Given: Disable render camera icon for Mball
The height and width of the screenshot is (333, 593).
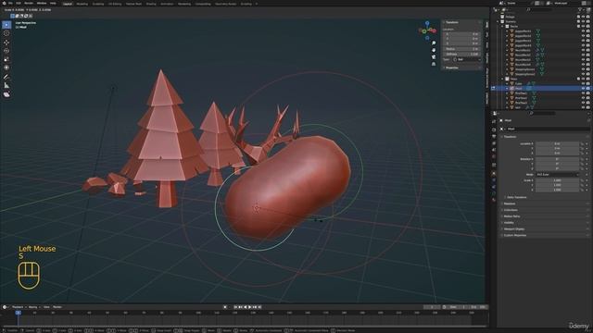Looking at the screenshot, I should coord(587,89).
